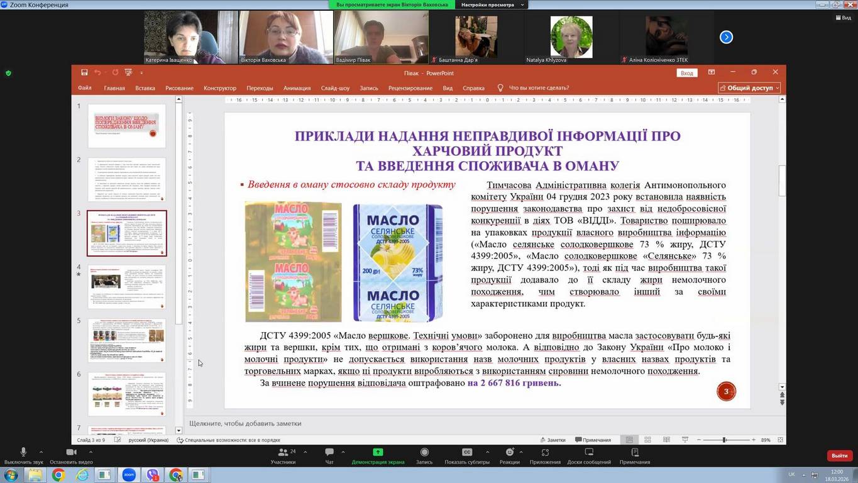Viewport: 858px width, 483px height.
Task: Click the Вход sign-in button
Action: click(x=687, y=73)
